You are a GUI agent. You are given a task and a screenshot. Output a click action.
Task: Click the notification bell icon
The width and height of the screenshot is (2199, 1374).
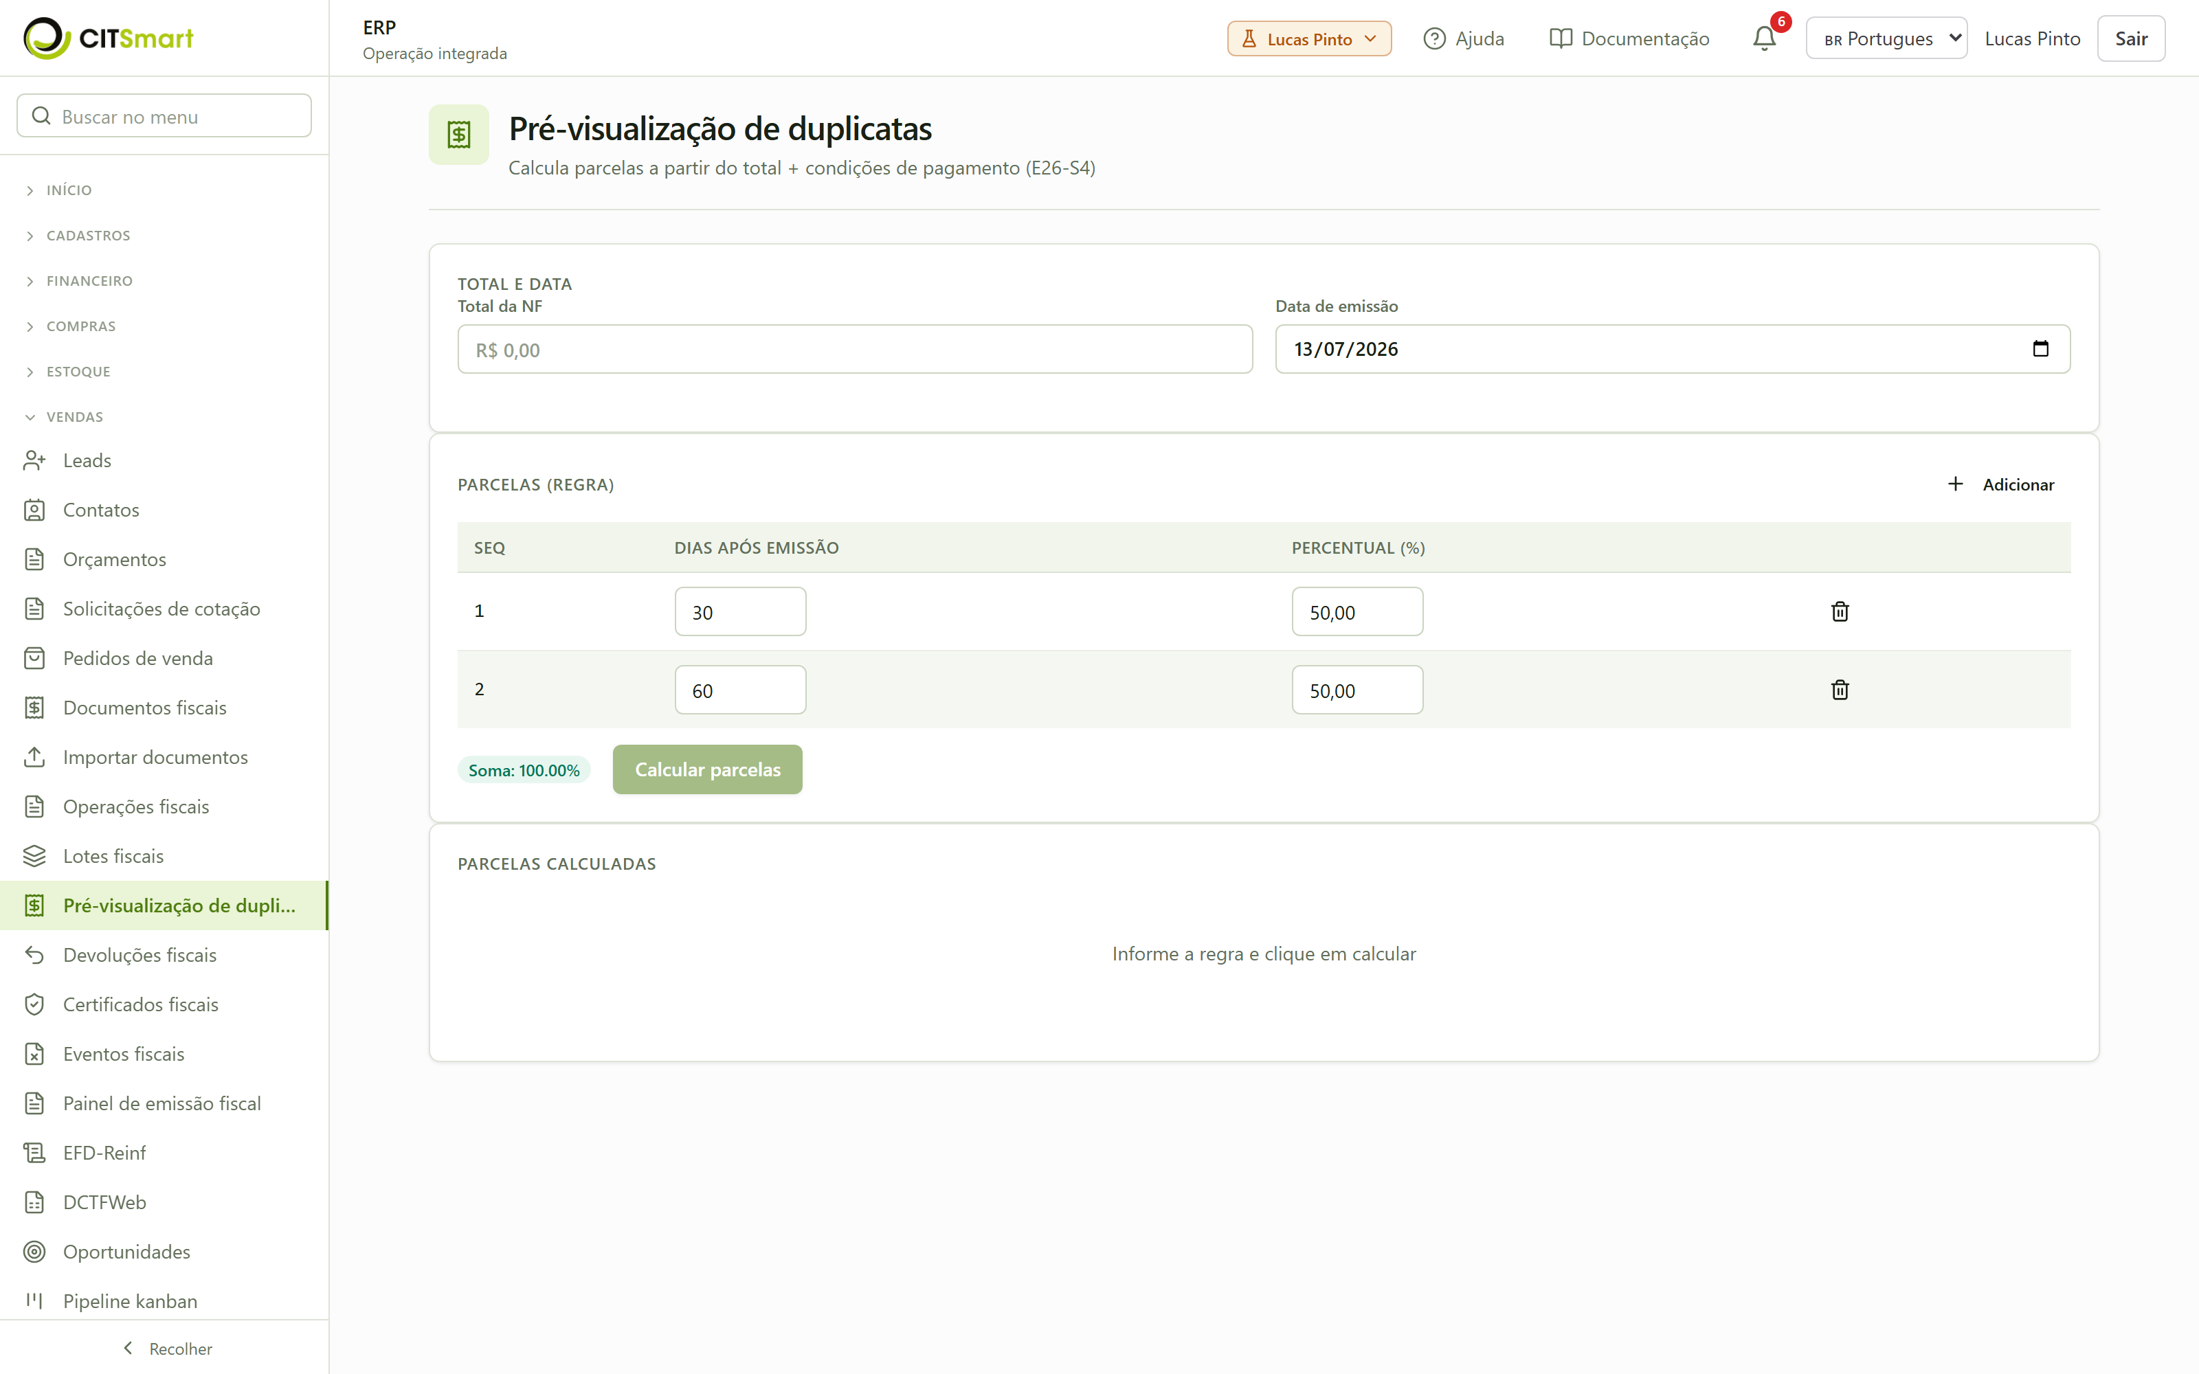click(1764, 38)
